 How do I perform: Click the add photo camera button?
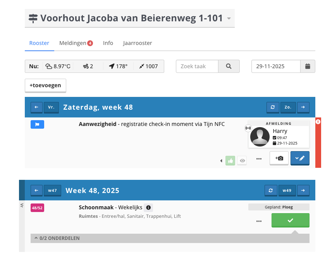click(279, 158)
